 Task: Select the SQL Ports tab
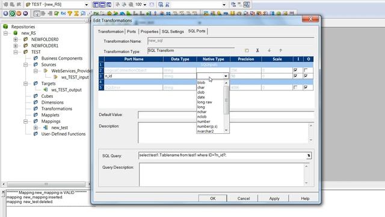click(197, 31)
